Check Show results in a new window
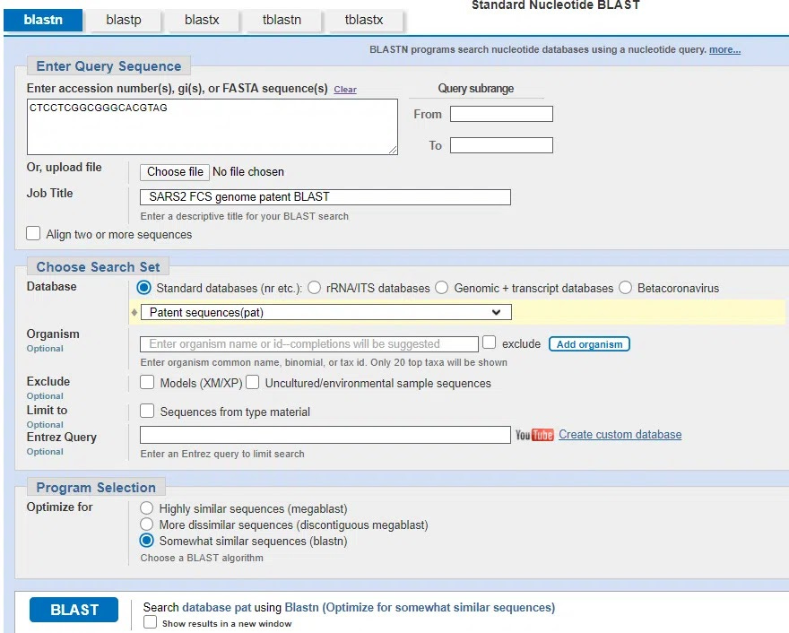 [150, 622]
